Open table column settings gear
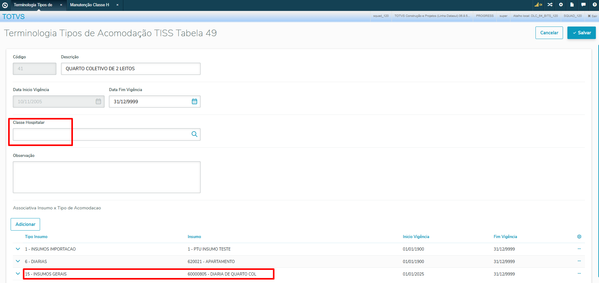 click(x=579, y=237)
